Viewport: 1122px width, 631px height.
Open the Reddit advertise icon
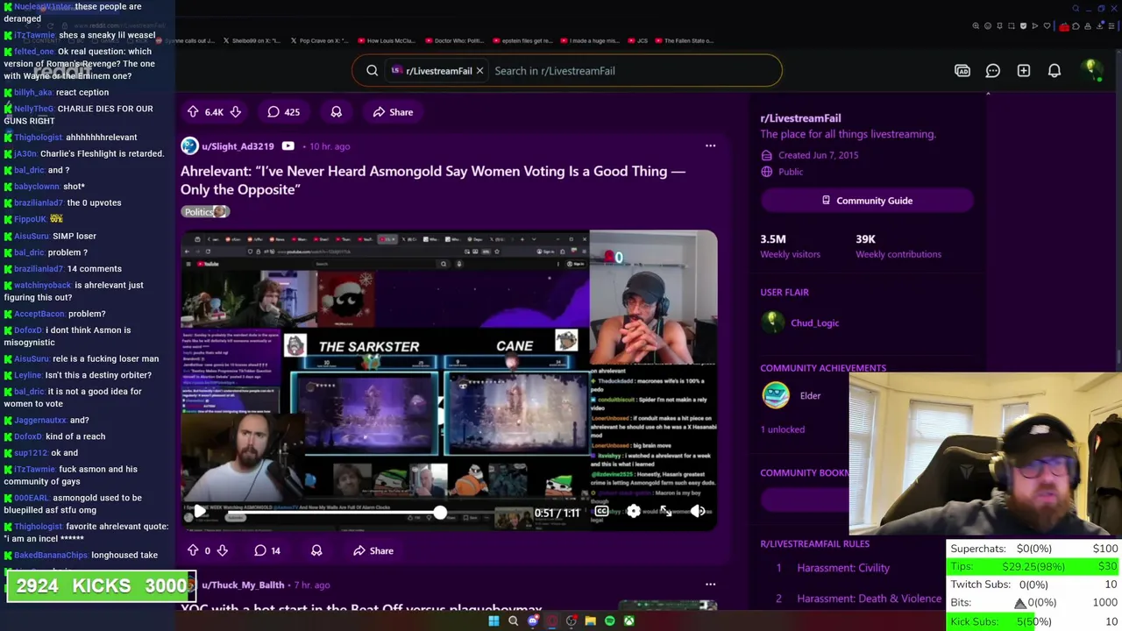[962, 71]
